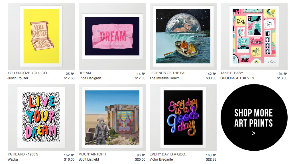Open the Shop More Art Prints circle

click(254, 117)
